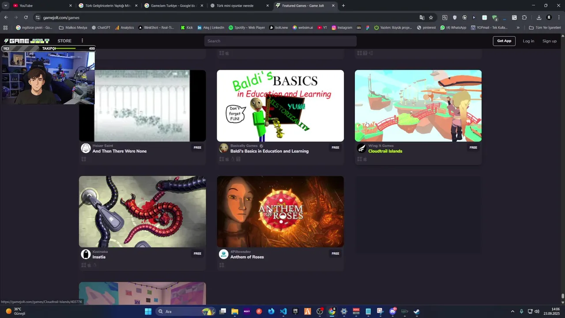The image size is (565, 318).
Task: Switch to the Türk mini oyunlar nerede tab
Action: click(x=240, y=6)
